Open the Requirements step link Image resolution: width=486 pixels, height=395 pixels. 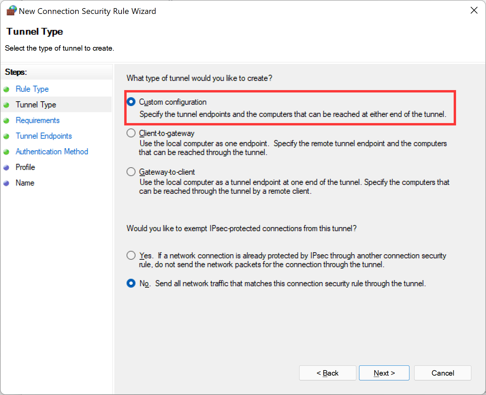(x=37, y=120)
